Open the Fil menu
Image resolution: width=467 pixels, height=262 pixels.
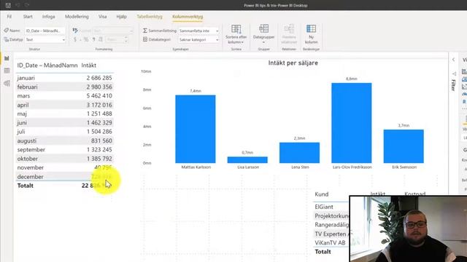point(9,17)
